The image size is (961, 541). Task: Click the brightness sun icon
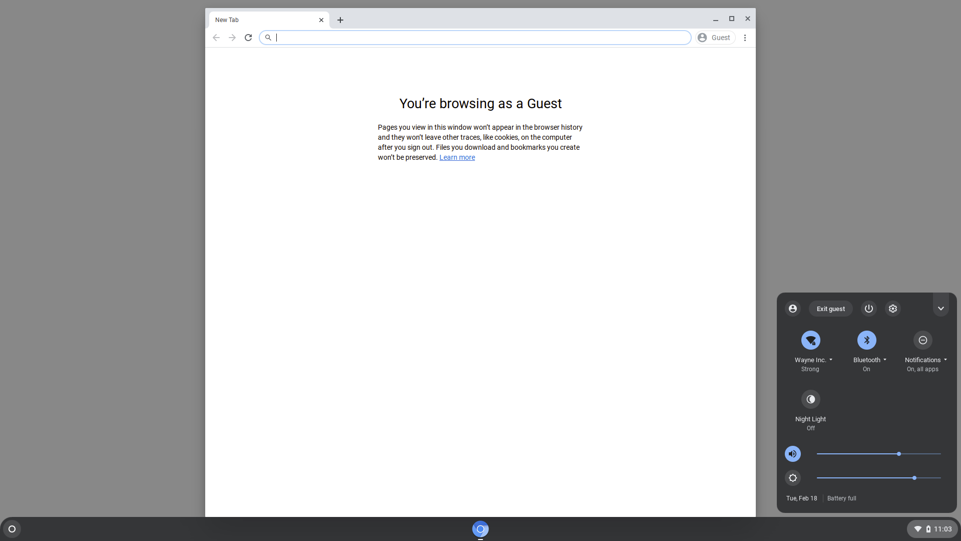[792, 478]
